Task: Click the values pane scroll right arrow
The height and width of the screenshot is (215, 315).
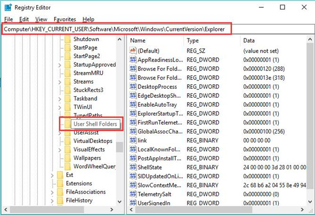Action: 302,210
